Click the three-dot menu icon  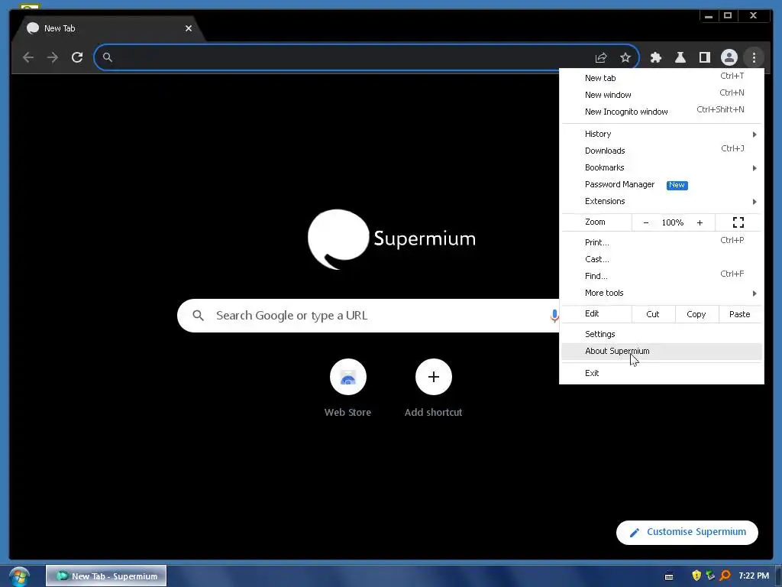(754, 58)
